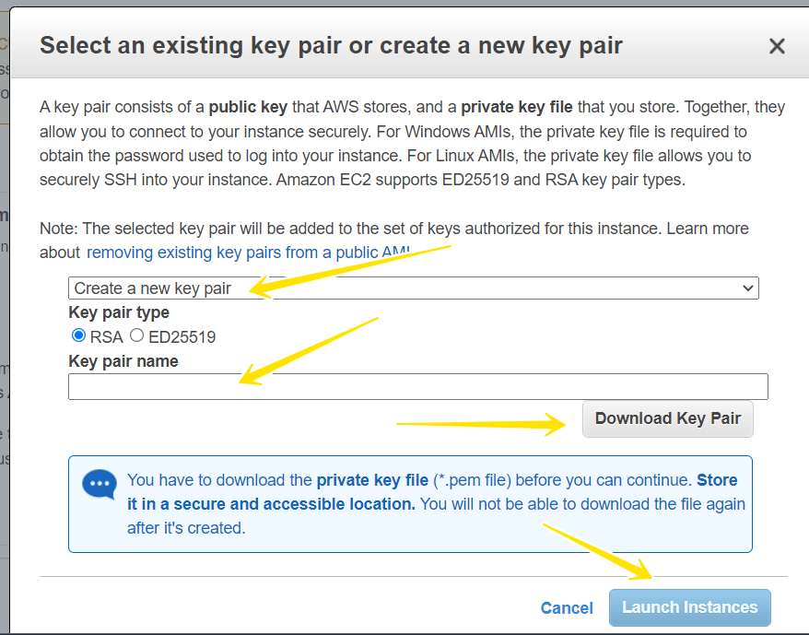
Task: Open removing existing key pairs link
Action: [x=249, y=252]
